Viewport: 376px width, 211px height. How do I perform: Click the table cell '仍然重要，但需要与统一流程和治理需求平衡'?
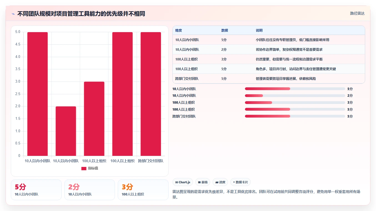click(289, 59)
